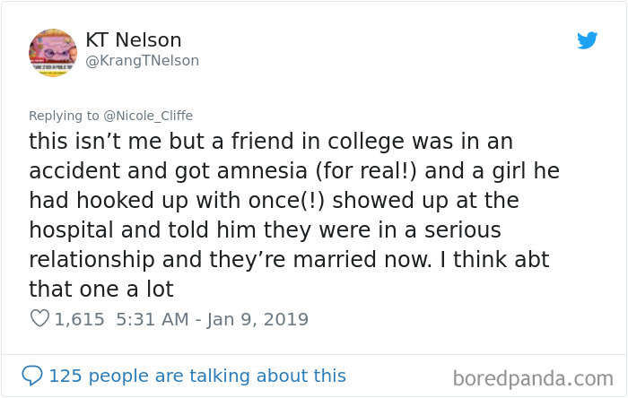Open KT Nelson's profile picture

click(53, 53)
